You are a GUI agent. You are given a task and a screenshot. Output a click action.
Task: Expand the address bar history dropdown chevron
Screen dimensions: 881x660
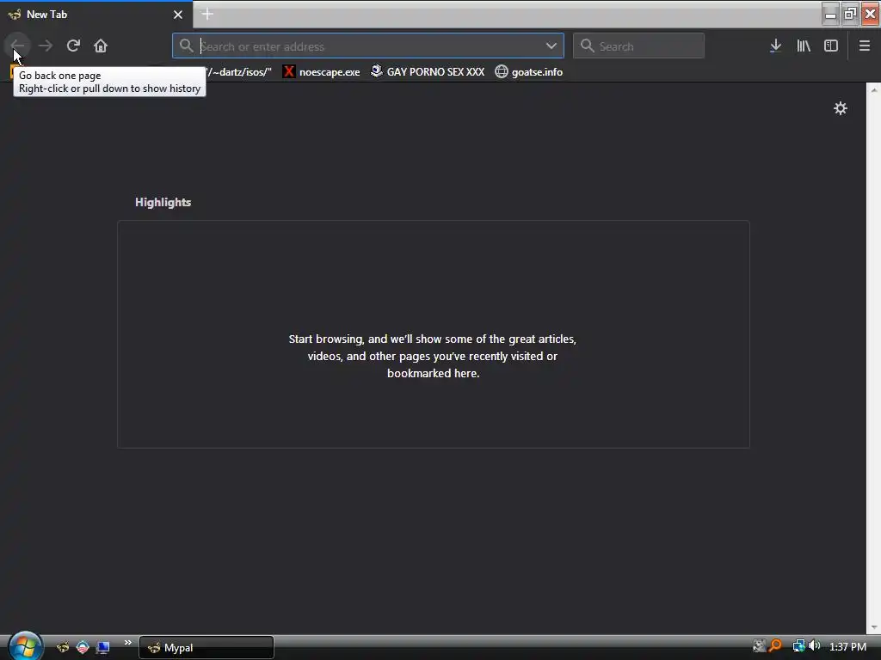click(x=551, y=46)
